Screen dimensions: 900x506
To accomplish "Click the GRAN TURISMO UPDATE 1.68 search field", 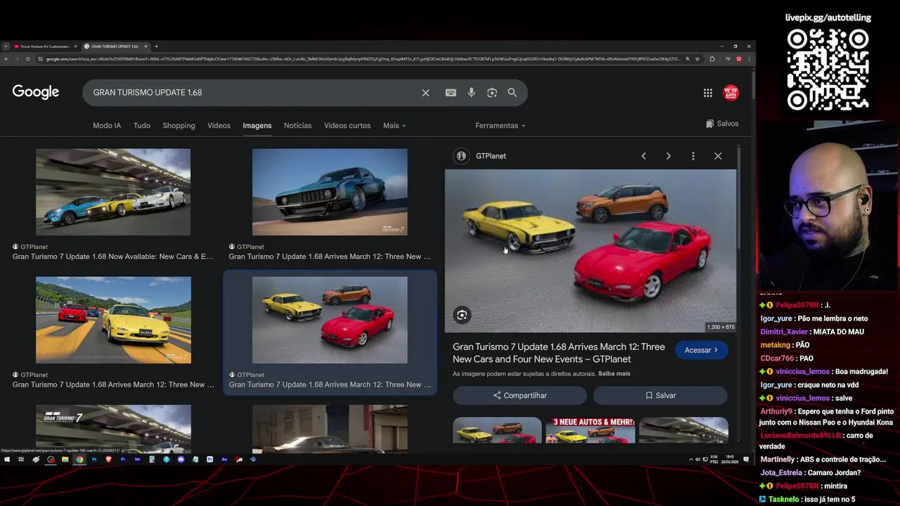I will [253, 93].
